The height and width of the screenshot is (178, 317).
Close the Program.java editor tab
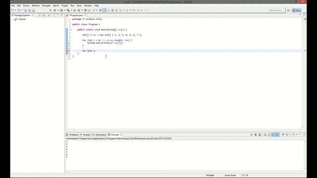(85, 15)
